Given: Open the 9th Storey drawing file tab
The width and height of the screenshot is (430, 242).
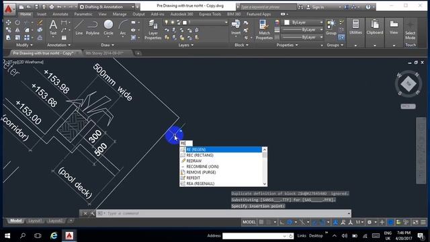Looking at the screenshot, I should (105, 53).
